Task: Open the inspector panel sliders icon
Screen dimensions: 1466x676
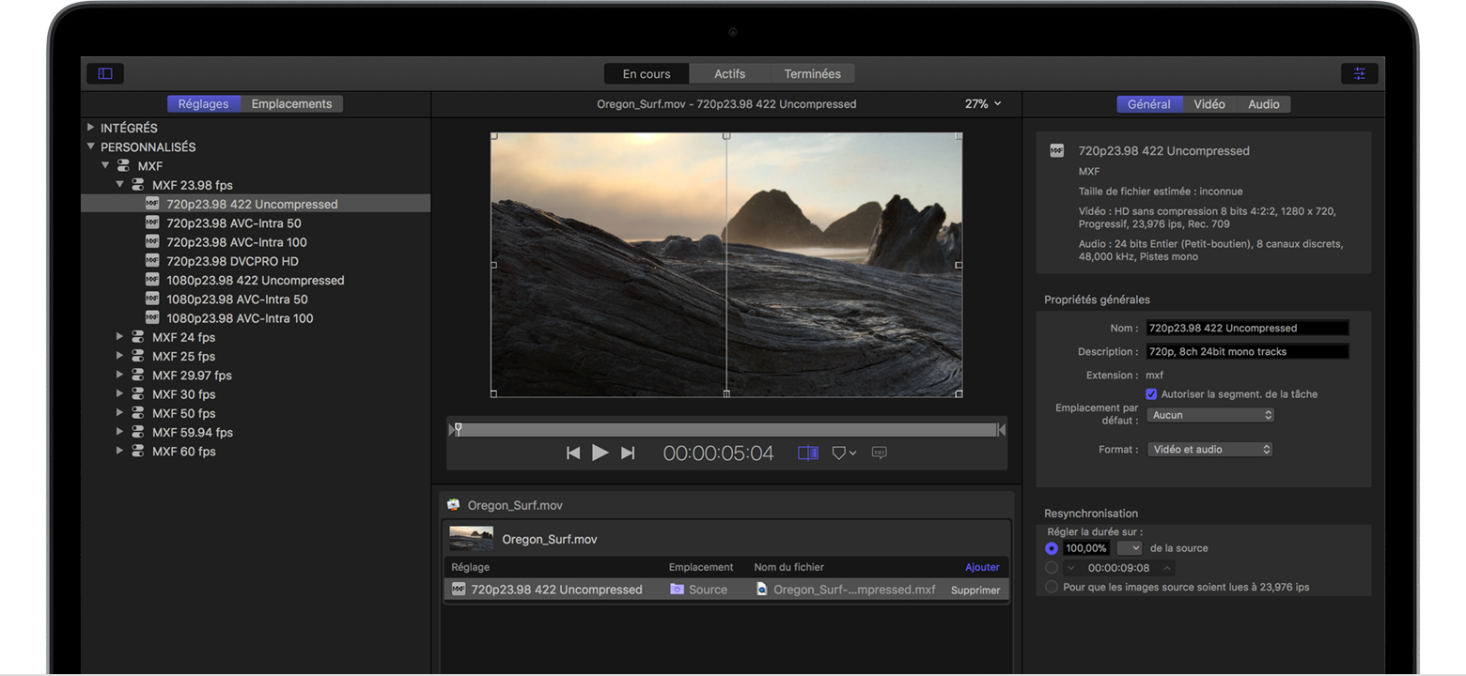Action: (x=1359, y=73)
